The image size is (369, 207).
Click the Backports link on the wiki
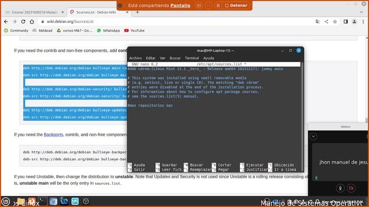click(54, 135)
